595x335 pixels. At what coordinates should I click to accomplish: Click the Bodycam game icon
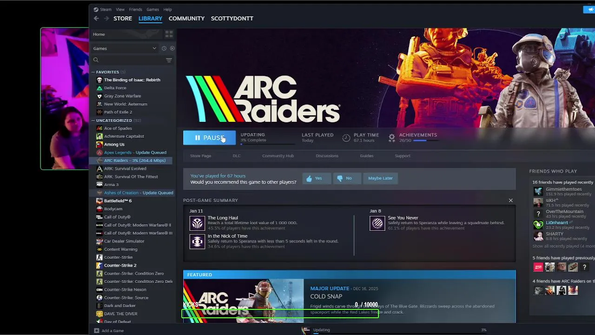tap(99, 209)
